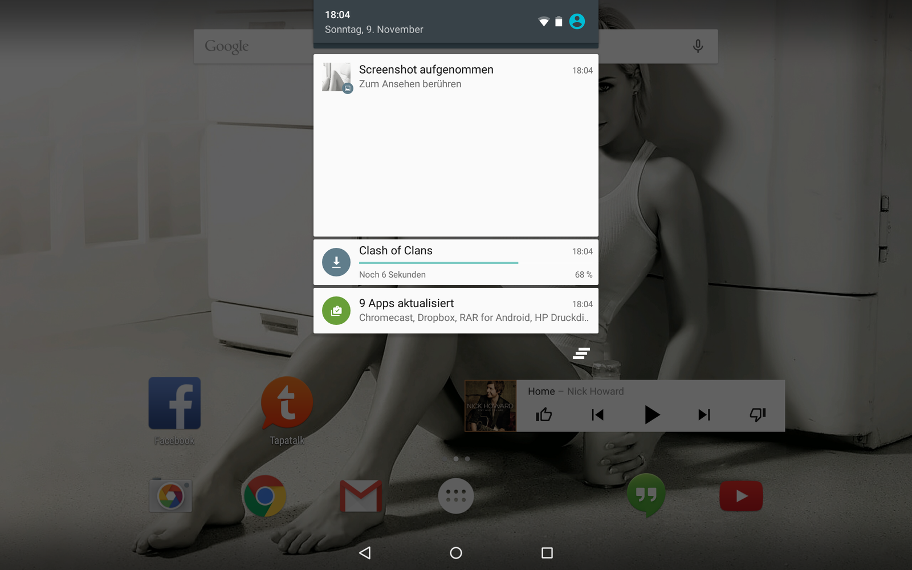912x570 pixels.
Task: Open the Gmail app
Action: point(361,496)
